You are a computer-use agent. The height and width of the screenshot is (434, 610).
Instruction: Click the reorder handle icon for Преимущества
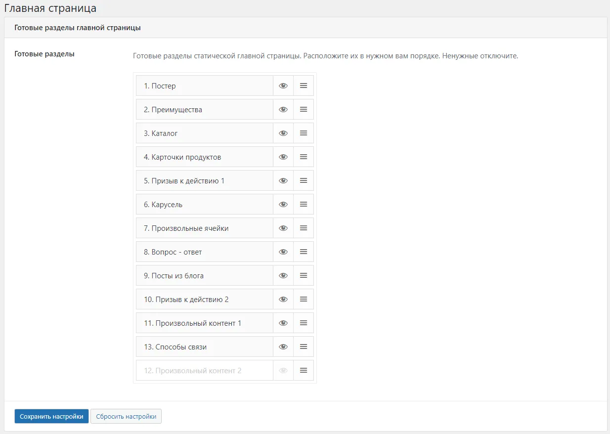pos(304,109)
